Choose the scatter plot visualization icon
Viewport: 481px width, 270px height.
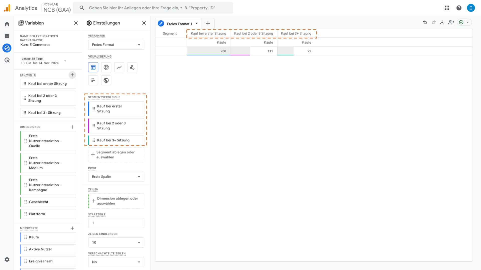point(132,67)
